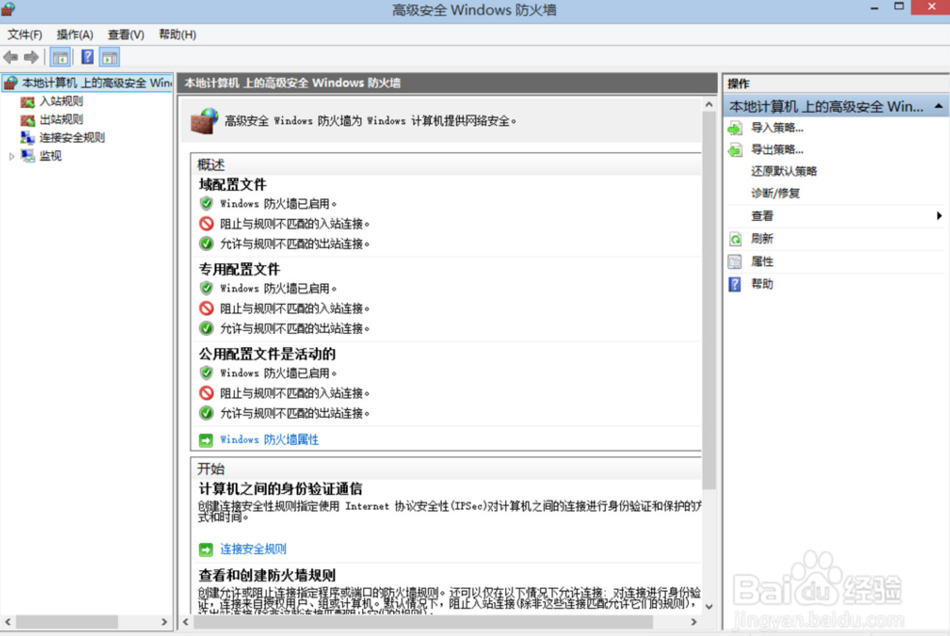This screenshot has height=636, width=950.
Task: Click the 计算机之间的身份验证通信 heading
Action: point(280,489)
